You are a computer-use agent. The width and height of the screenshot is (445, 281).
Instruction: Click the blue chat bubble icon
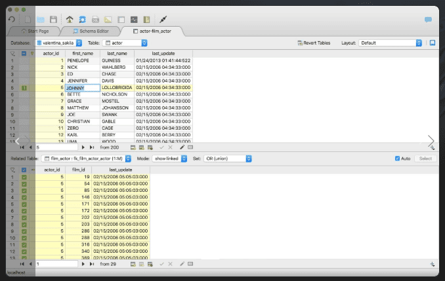428,19
